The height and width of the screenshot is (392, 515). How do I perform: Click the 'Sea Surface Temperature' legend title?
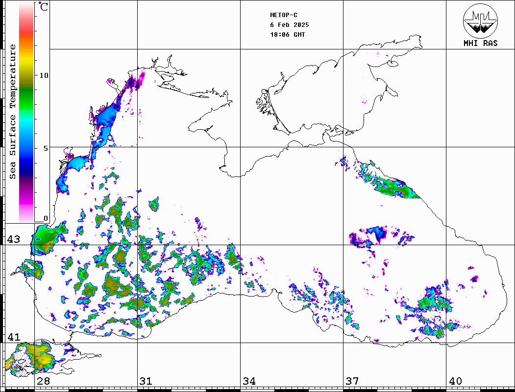[12, 112]
